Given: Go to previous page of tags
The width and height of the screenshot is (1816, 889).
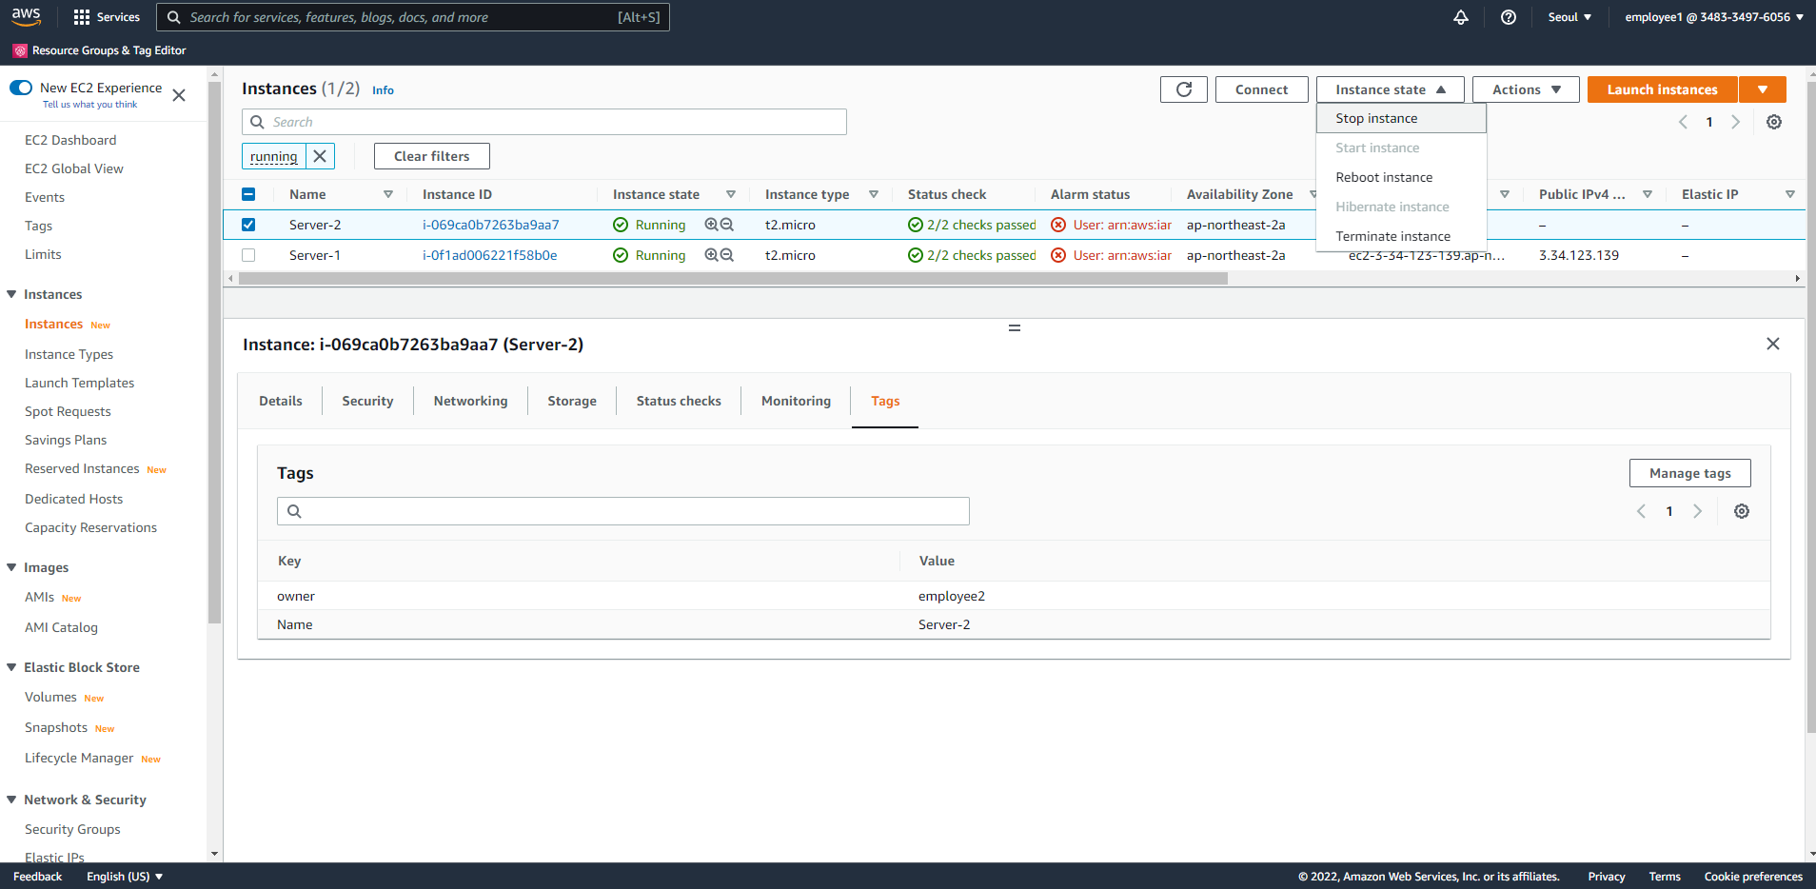Looking at the screenshot, I should pos(1641,511).
